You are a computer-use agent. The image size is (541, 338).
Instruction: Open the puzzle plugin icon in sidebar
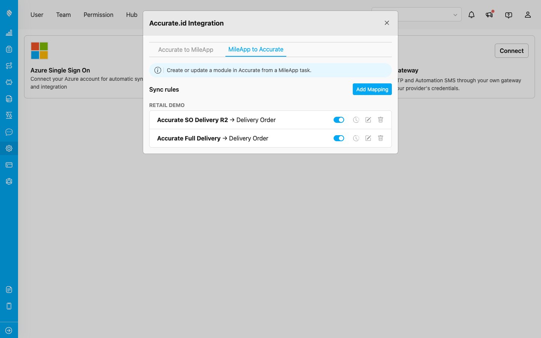[9, 82]
